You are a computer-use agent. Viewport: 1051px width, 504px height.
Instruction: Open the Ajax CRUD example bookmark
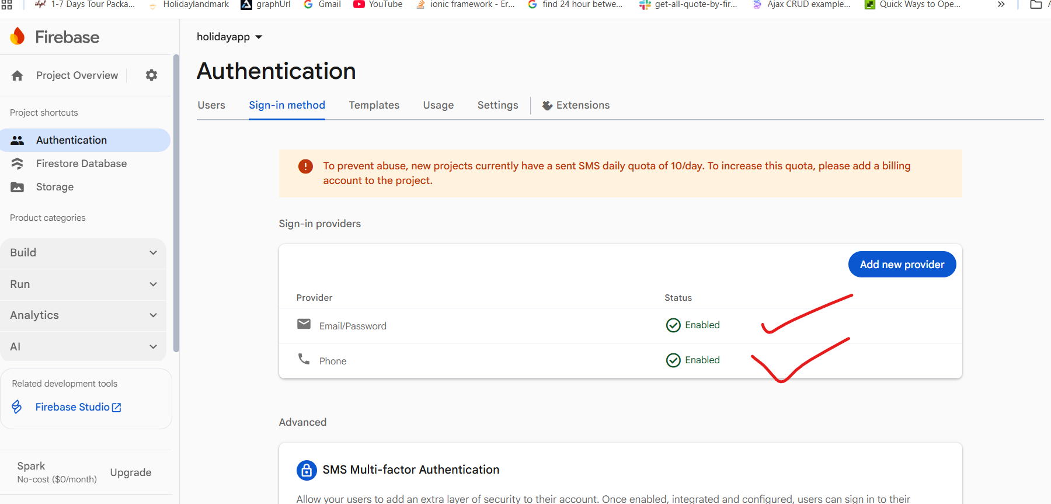click(801, 5)
